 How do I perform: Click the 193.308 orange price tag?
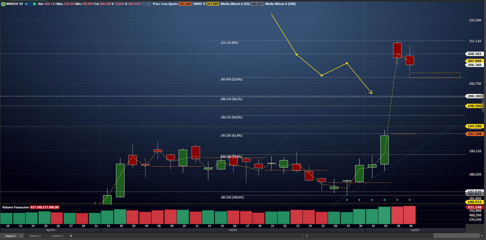[x=474, y=134]
